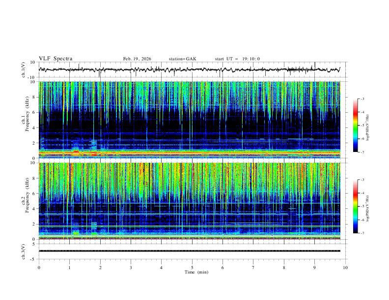
Task: Click the "ch.1(V)" waveform axis label
Action: [x=24, y=70]
